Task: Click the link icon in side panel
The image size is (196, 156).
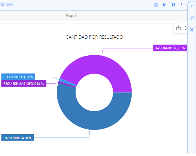Action: (192, 18)
